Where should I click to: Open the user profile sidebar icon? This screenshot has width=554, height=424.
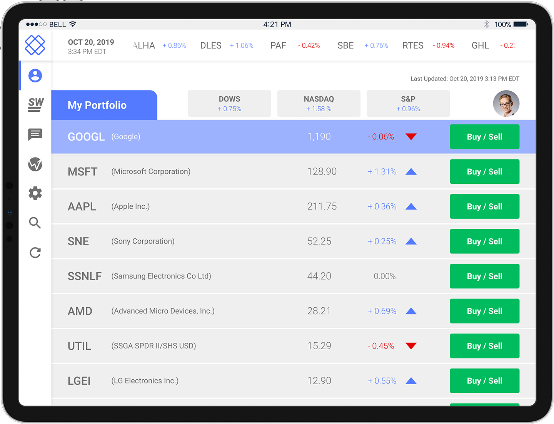click(35, 75)
